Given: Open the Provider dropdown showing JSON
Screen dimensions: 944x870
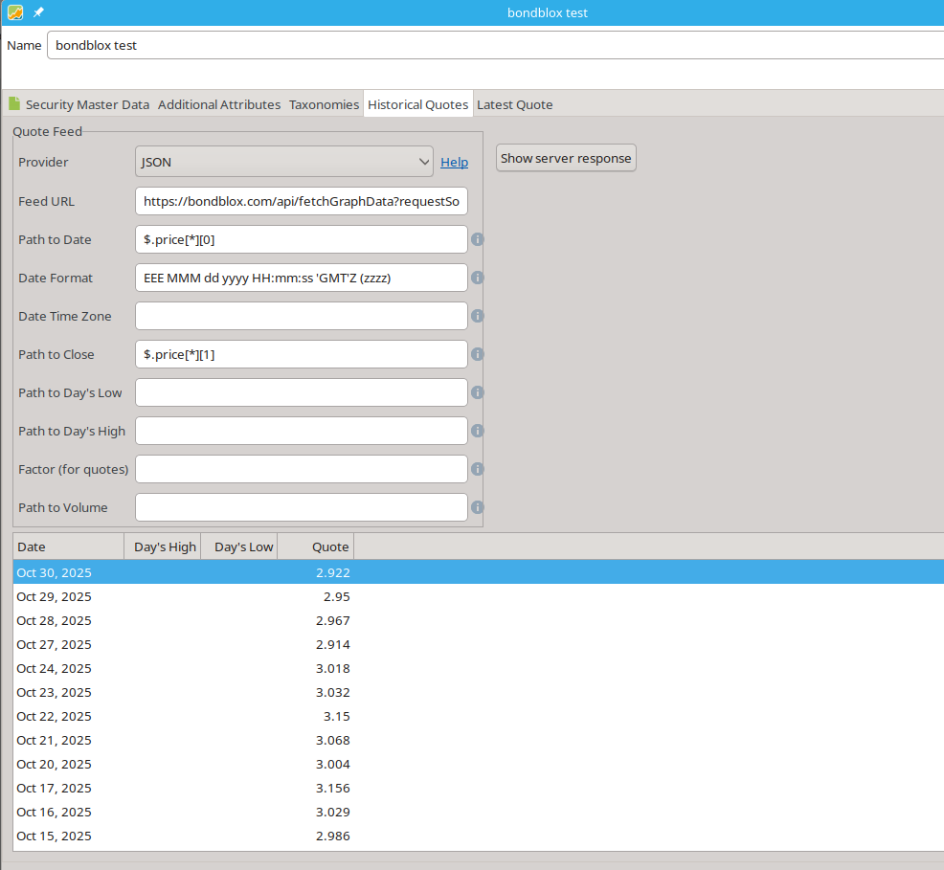Looking at the screenshot, I should coord(284,163).
